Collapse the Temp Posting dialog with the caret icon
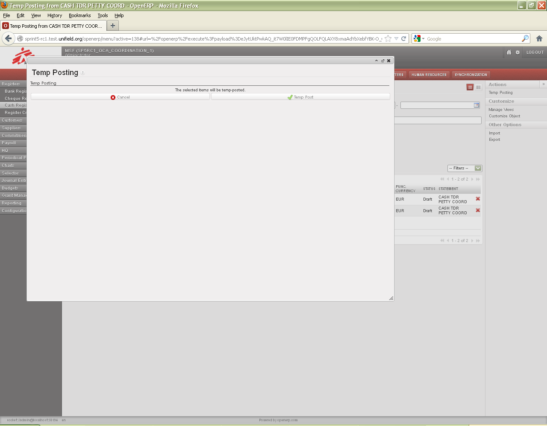 [376, 61]
